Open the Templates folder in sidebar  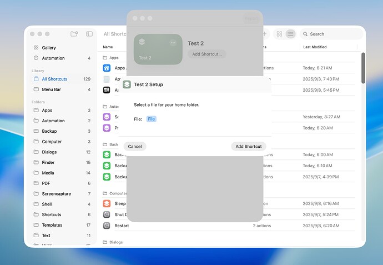point(52,225)
